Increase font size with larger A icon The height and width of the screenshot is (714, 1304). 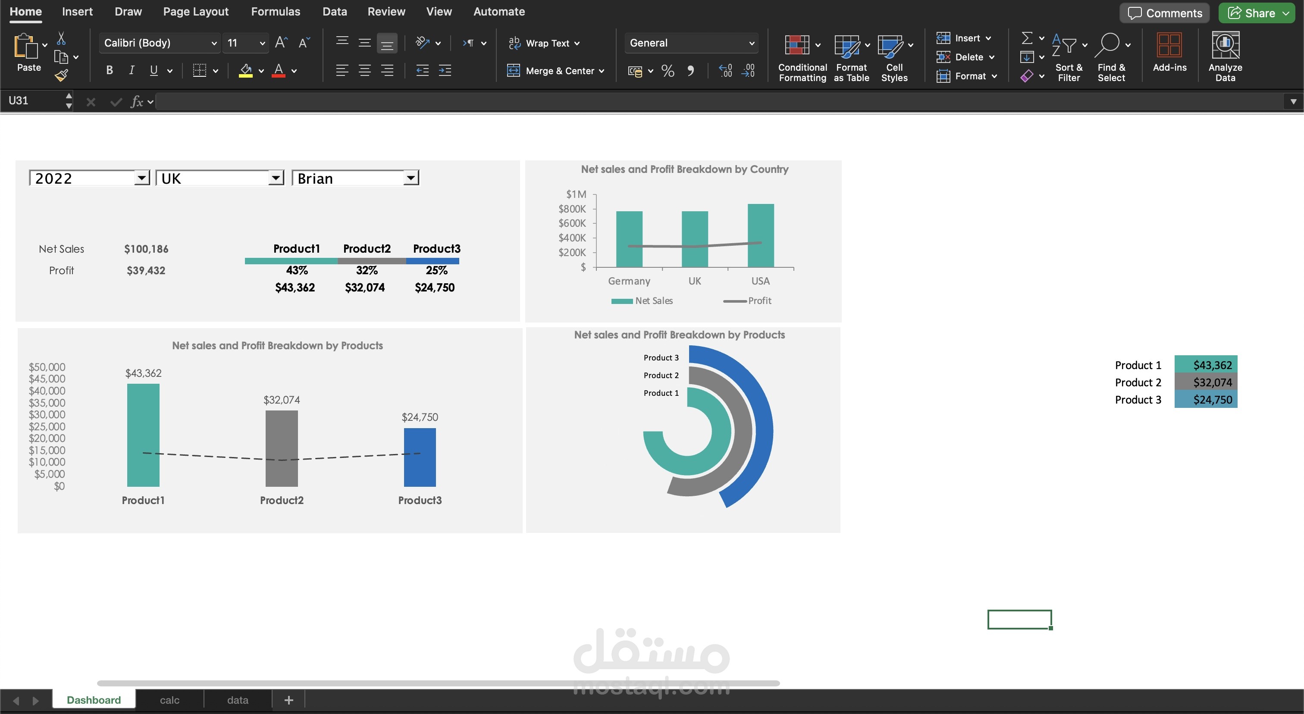point(282,43)
